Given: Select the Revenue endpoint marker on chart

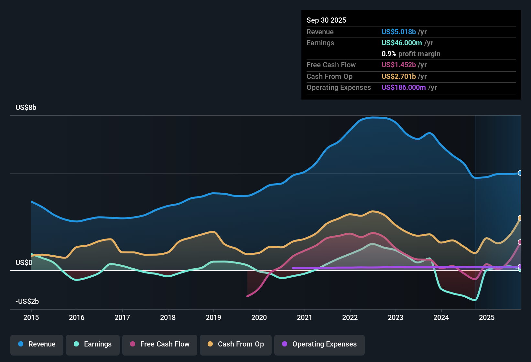Looking at the screenshot, I should point(520,173).
